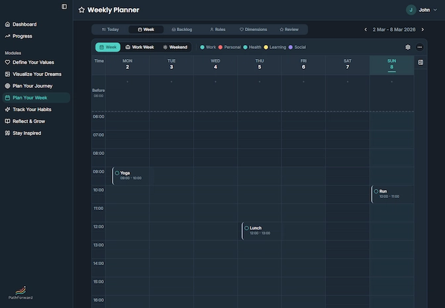Select the highlighted Week view button

coord(108,47)
